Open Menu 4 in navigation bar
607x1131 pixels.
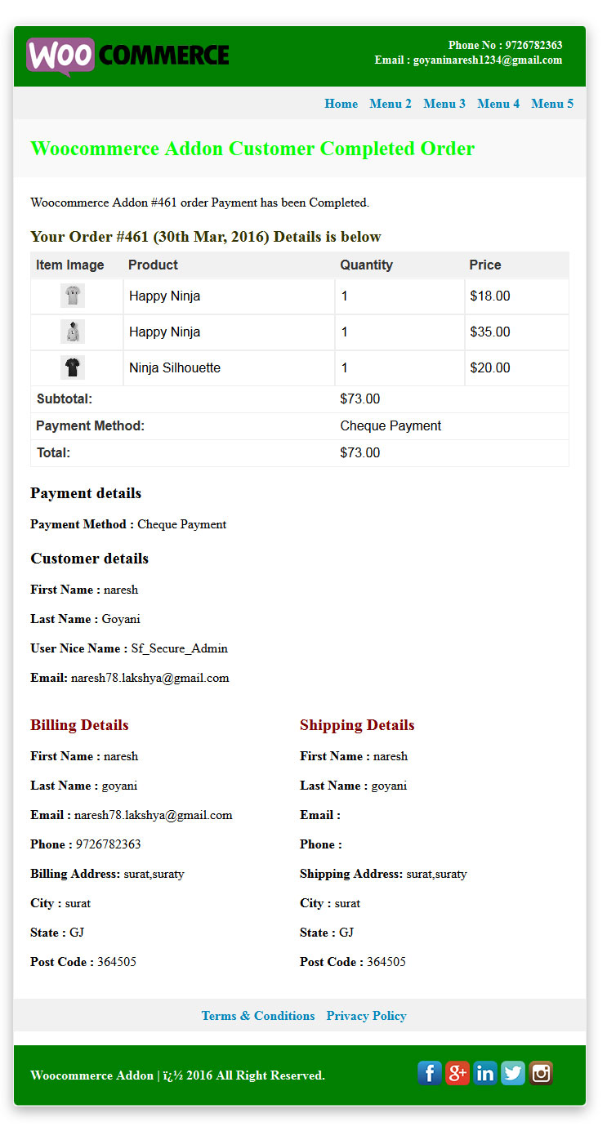point(498,104)
